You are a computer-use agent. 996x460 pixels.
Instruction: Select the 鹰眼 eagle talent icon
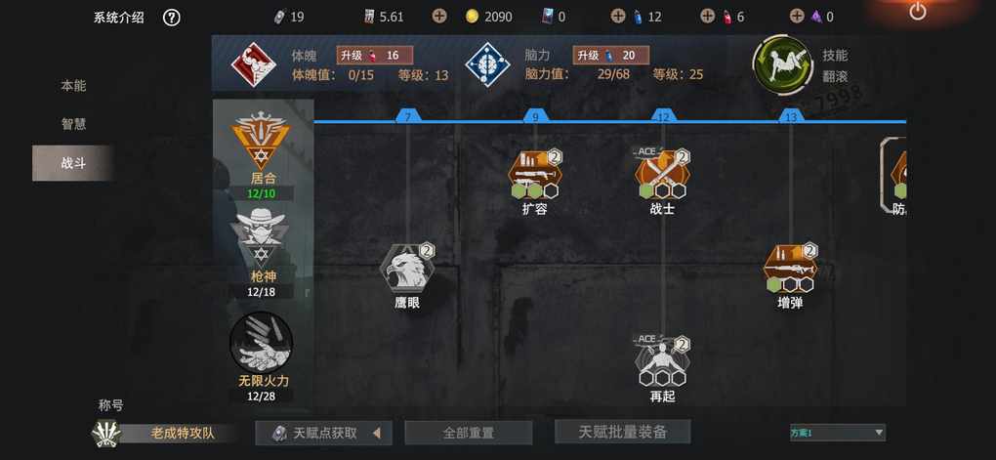[407, 269]
